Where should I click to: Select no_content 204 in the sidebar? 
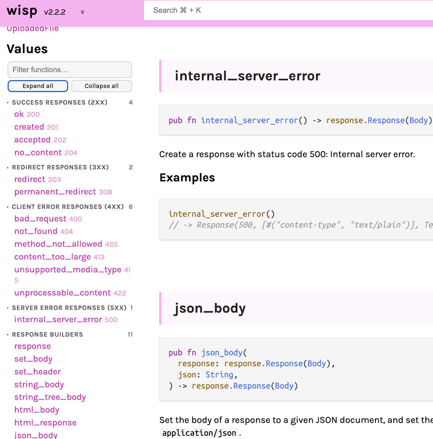[x=46, y=153]
